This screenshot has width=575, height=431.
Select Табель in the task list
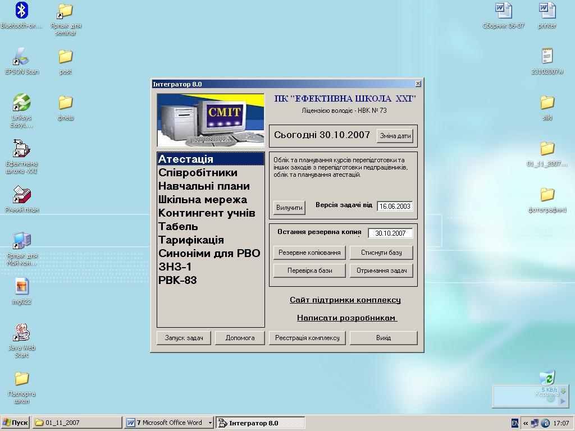tap(211, 227)
